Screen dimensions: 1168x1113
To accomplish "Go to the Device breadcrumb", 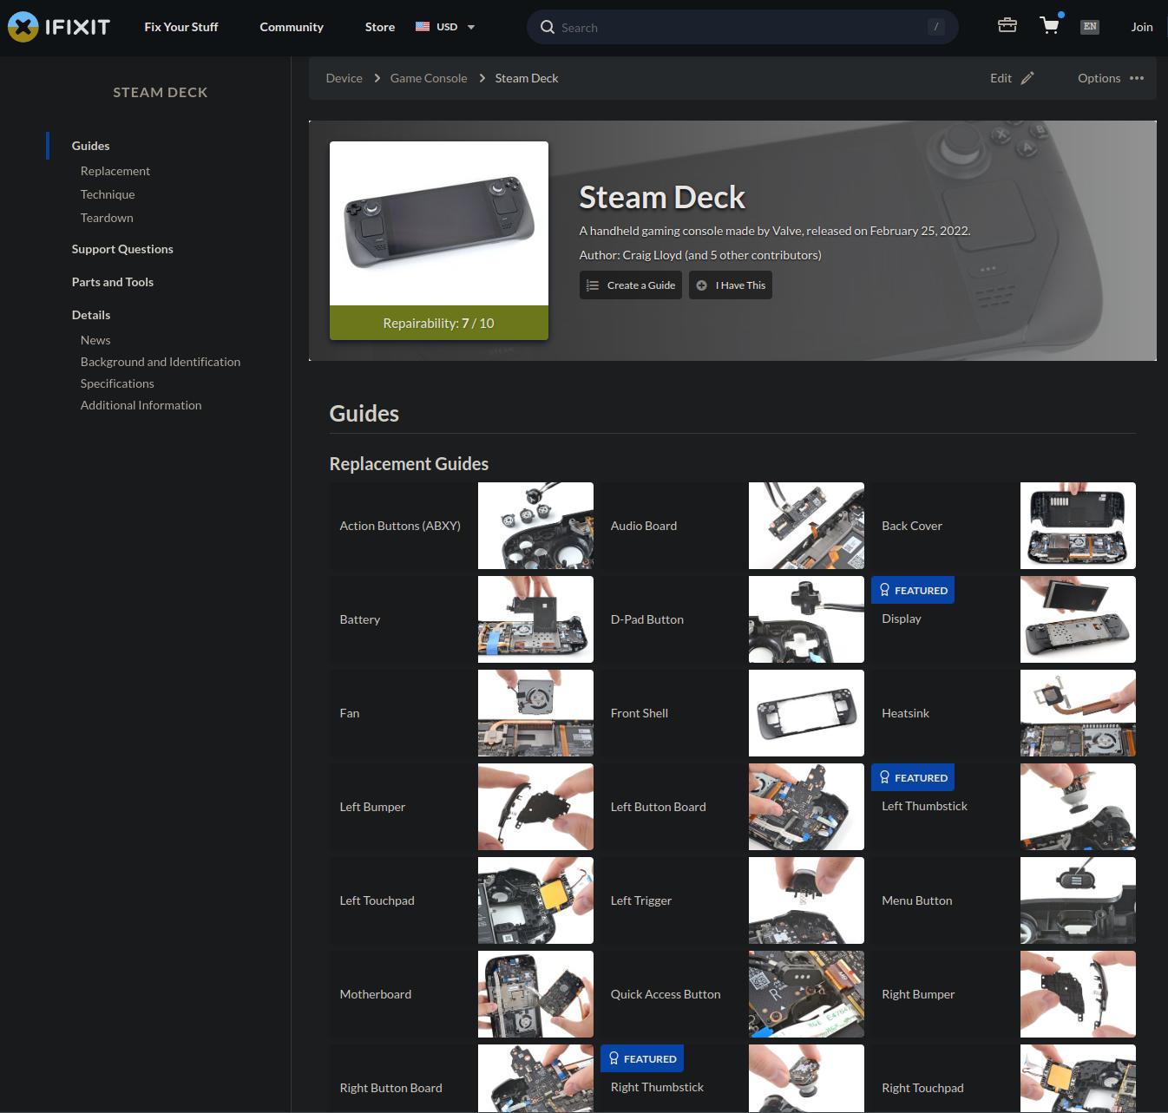I will tap(344, 78).
